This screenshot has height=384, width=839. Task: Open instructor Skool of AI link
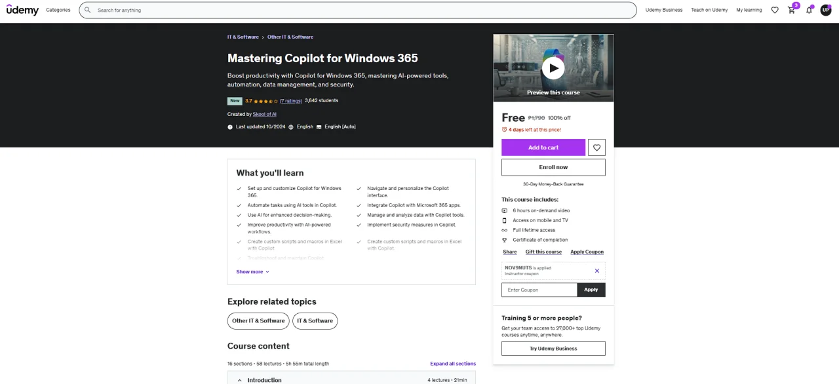tap(265, 114)
